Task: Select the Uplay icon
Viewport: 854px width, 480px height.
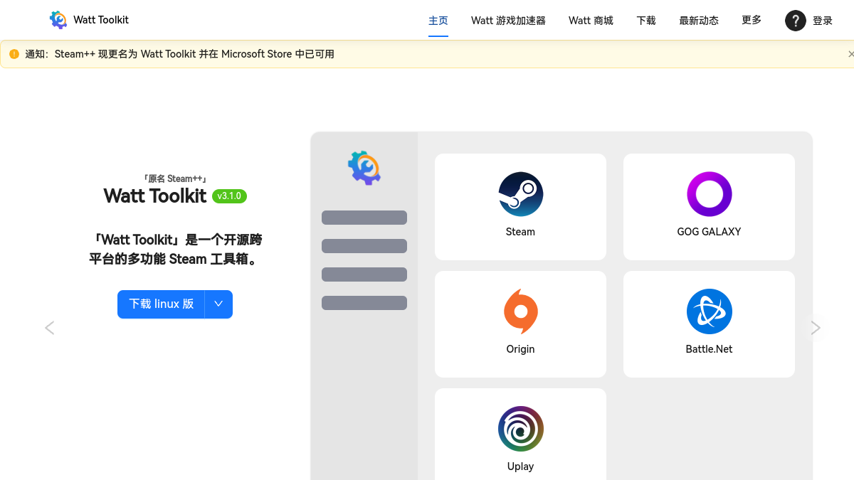Action: click(x=520, y=429)
